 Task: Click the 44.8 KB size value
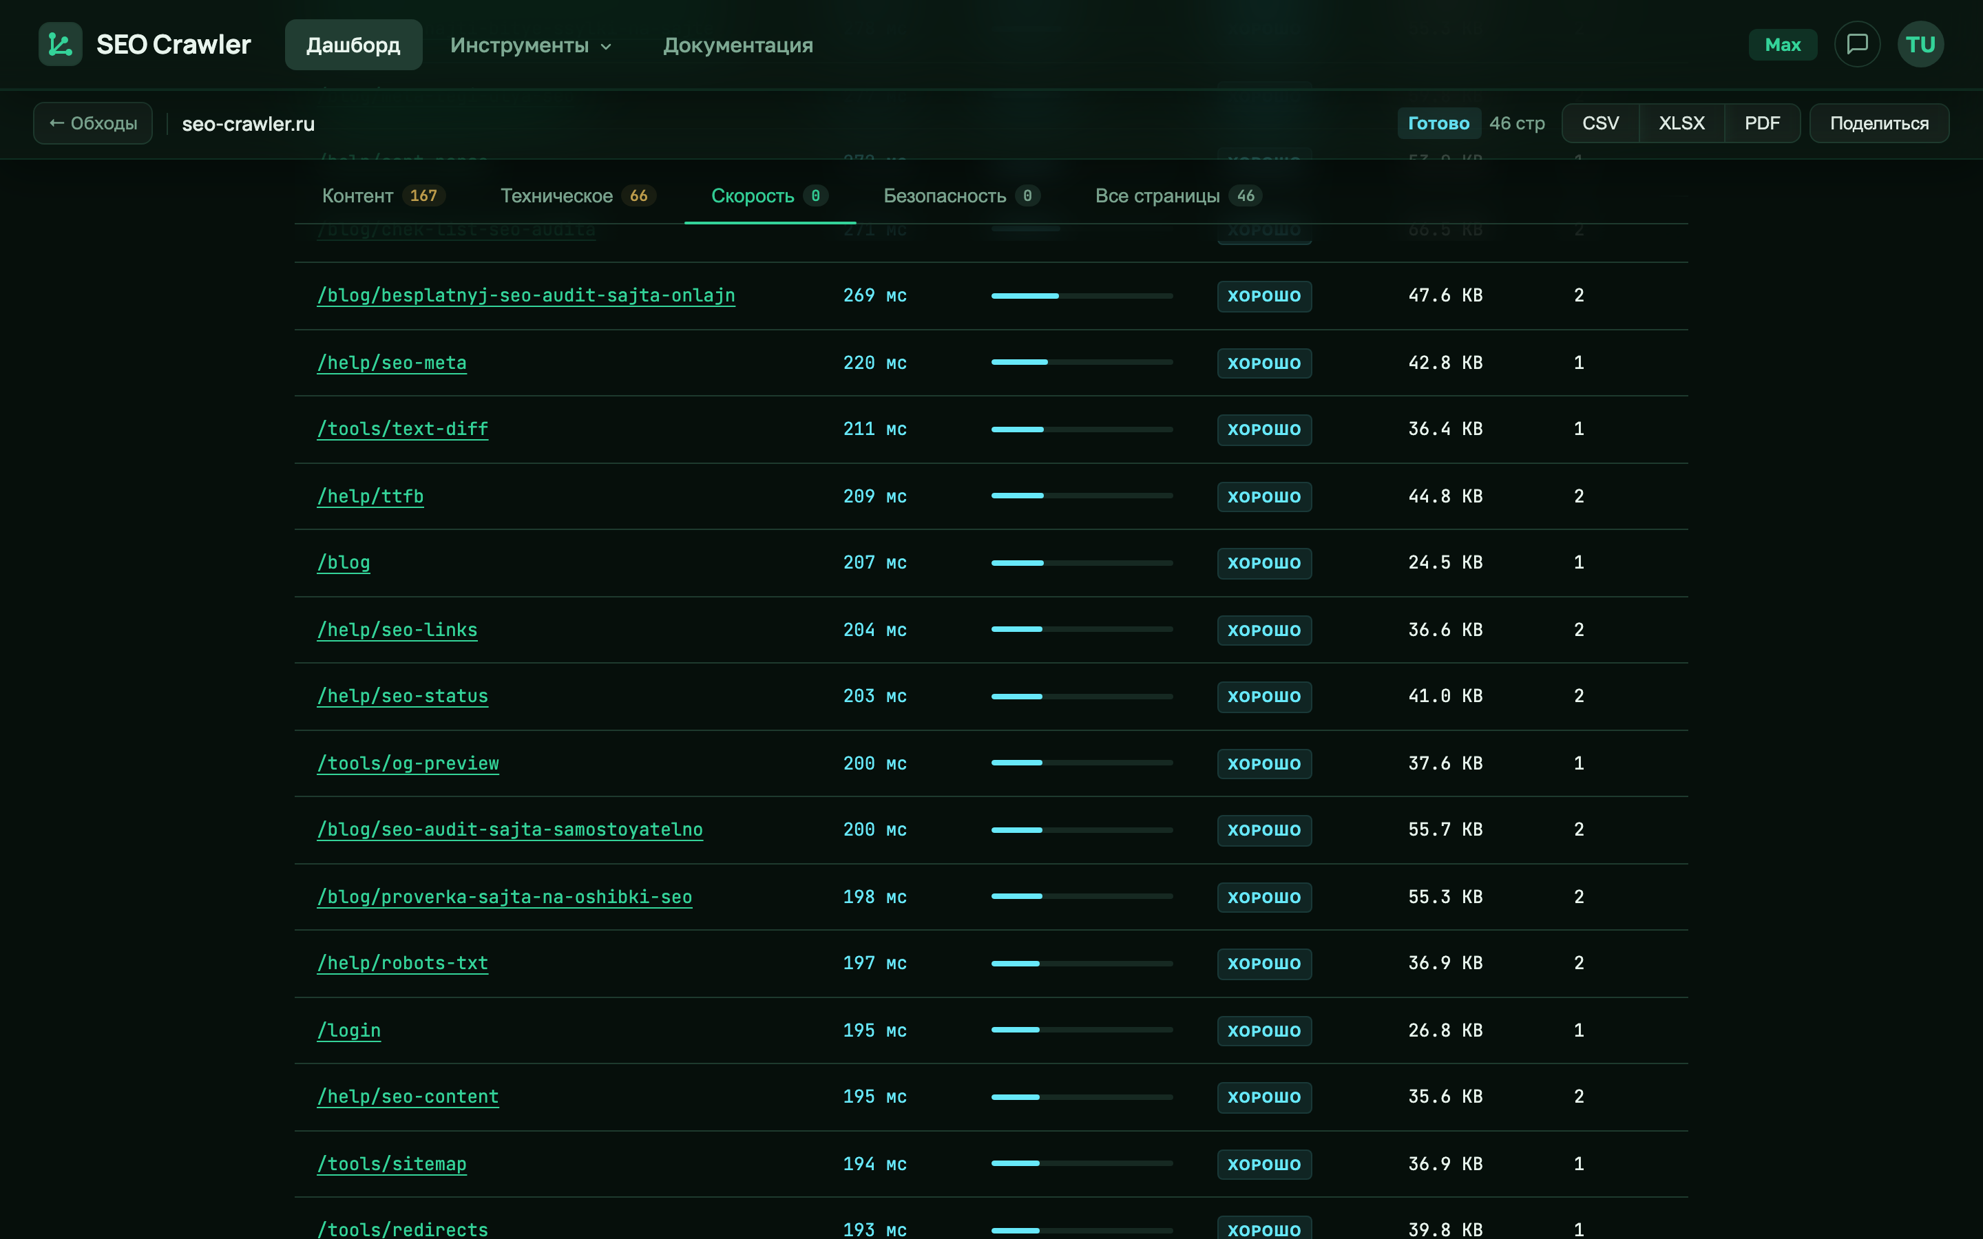click(1445, 496)
